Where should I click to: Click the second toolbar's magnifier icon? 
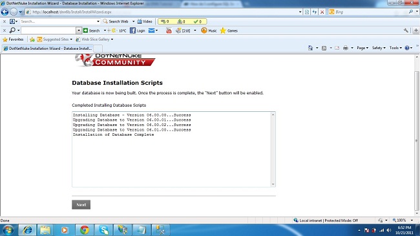tap(12, 30)
